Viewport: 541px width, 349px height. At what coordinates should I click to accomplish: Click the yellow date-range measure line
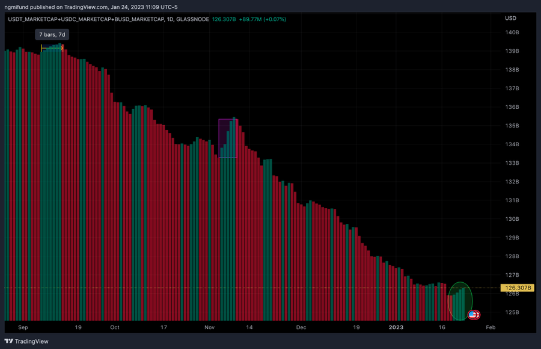pyautogui.click(x=52, y=48)
